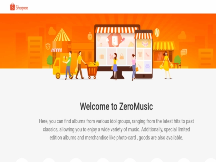Click the purple sofa tile on smartphone
The width and height of the screenshot is (216, 162).
click(148, 66)
